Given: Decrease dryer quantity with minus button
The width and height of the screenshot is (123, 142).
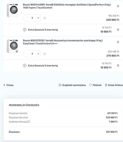Looking at the screenshot, I should point(26,54).
